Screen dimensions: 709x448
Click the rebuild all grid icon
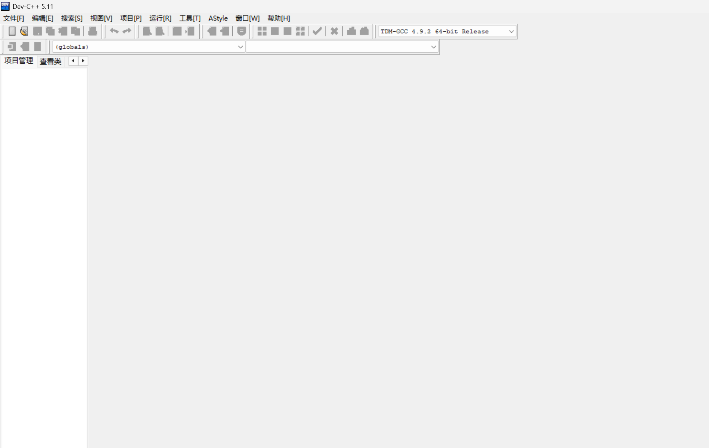coord(300,31)
